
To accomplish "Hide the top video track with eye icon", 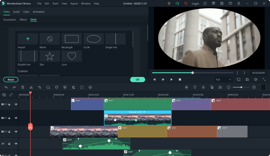I will click(x=16, y=105).
